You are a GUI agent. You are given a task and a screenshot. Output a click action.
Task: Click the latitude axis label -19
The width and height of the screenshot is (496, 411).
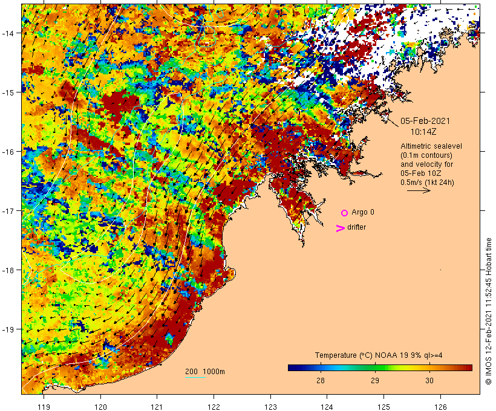7,329
